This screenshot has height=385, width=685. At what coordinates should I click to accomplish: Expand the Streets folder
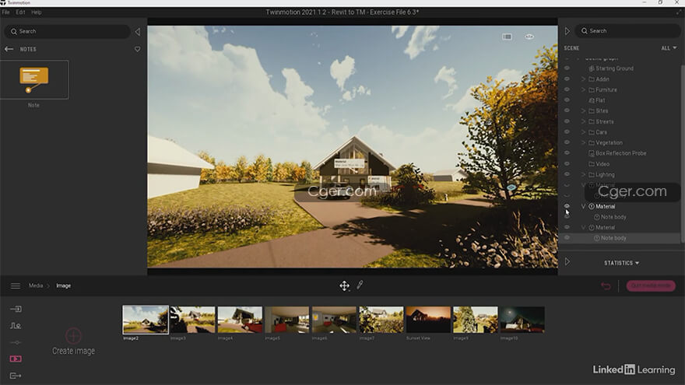pyautogui.click(x=583, y=121)
